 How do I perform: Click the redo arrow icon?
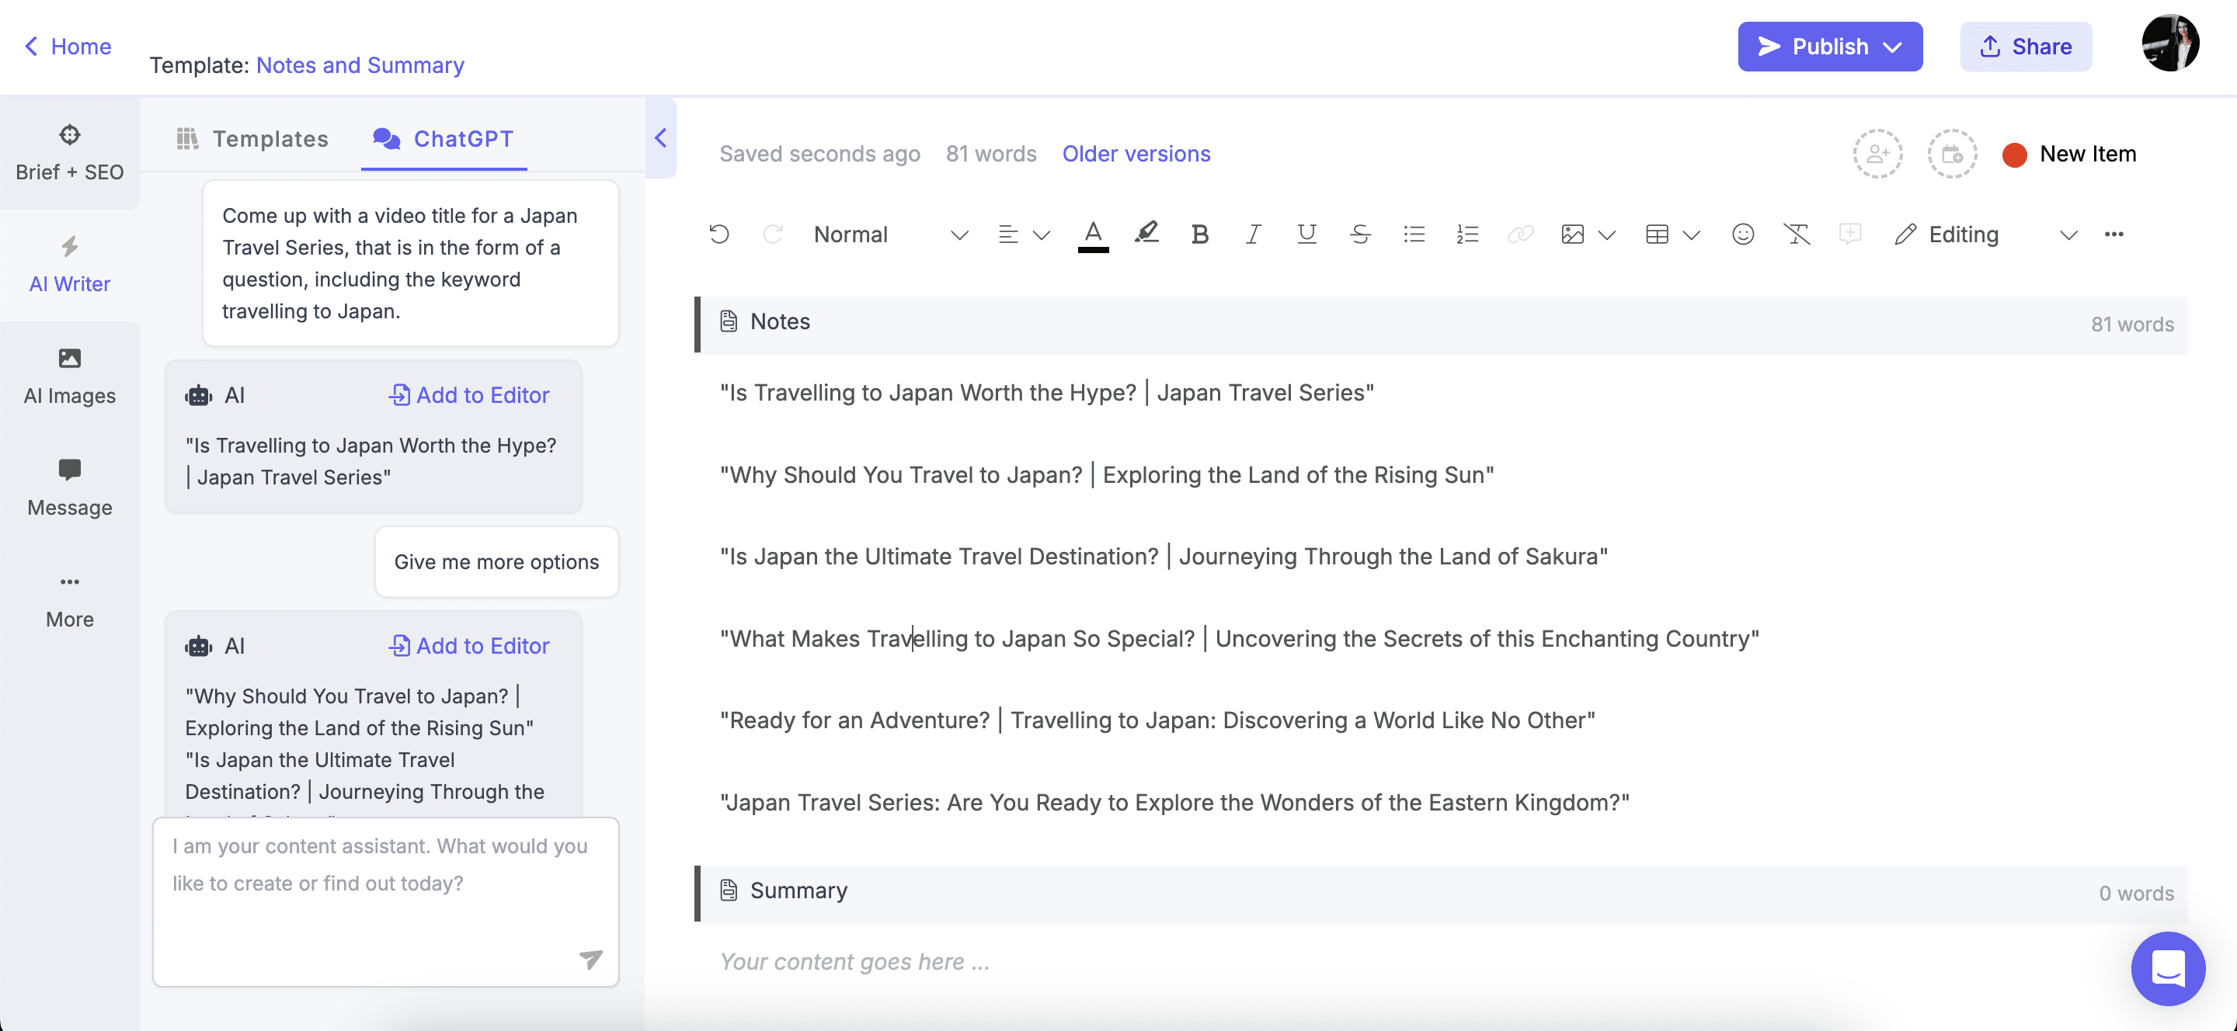click(772, 234)
